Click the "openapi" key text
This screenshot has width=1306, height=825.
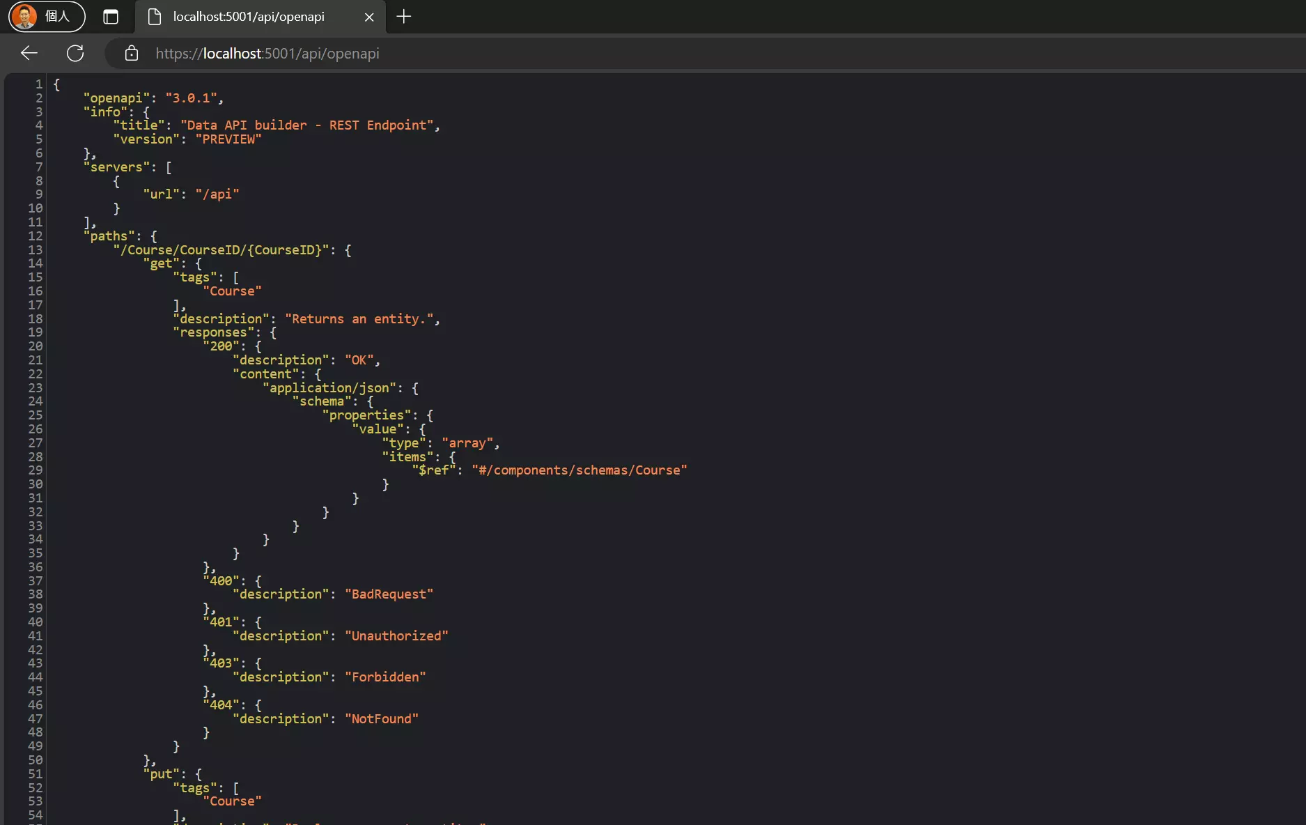(116, 98)
